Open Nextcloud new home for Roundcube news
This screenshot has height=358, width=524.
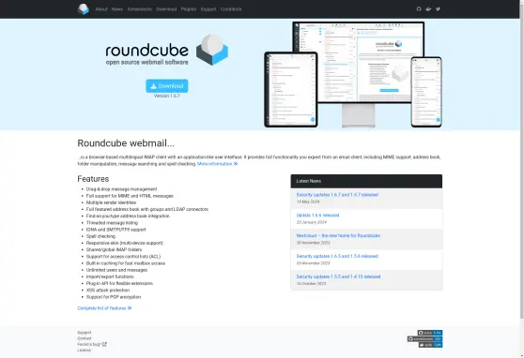point(338,235)
